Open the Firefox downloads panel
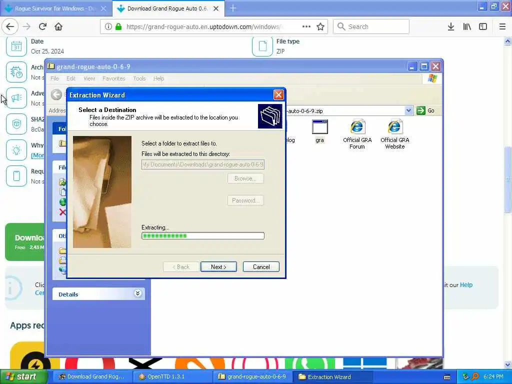The width and height of the screenshot is (512, 384). coord(451,26)
